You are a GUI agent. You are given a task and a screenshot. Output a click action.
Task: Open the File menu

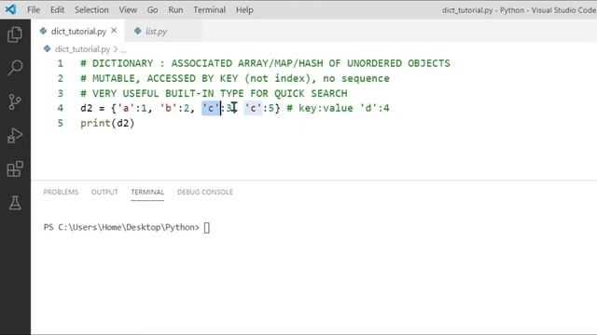(34, 10)
